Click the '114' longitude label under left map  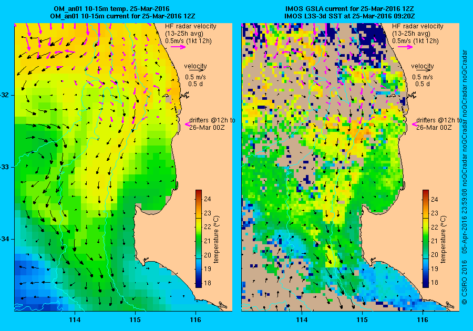(75, 320)
